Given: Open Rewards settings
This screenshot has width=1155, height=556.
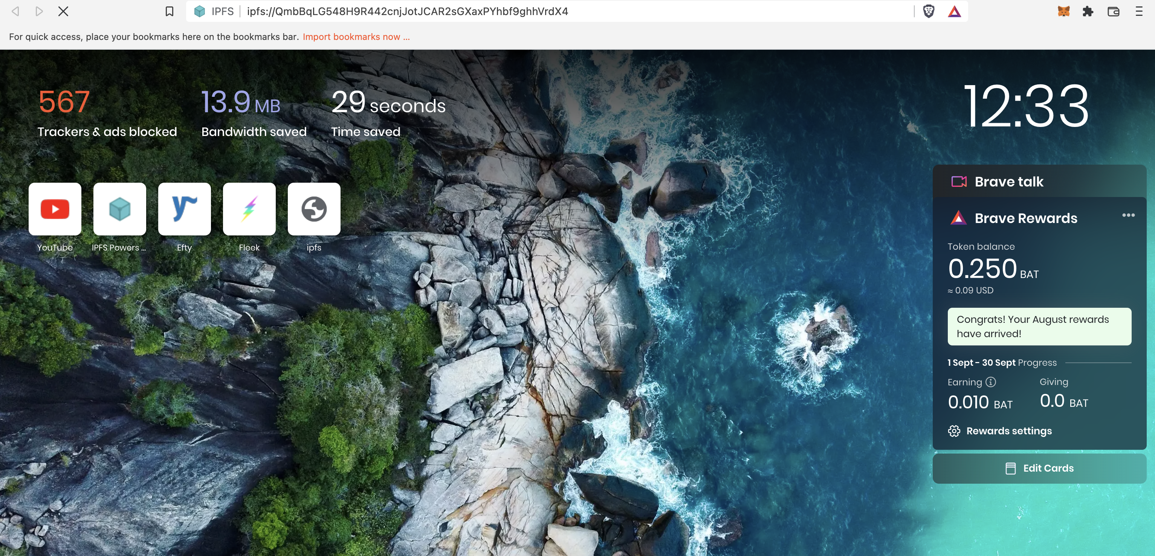Looking at the screenshot, I should (x=1000, y=431).
